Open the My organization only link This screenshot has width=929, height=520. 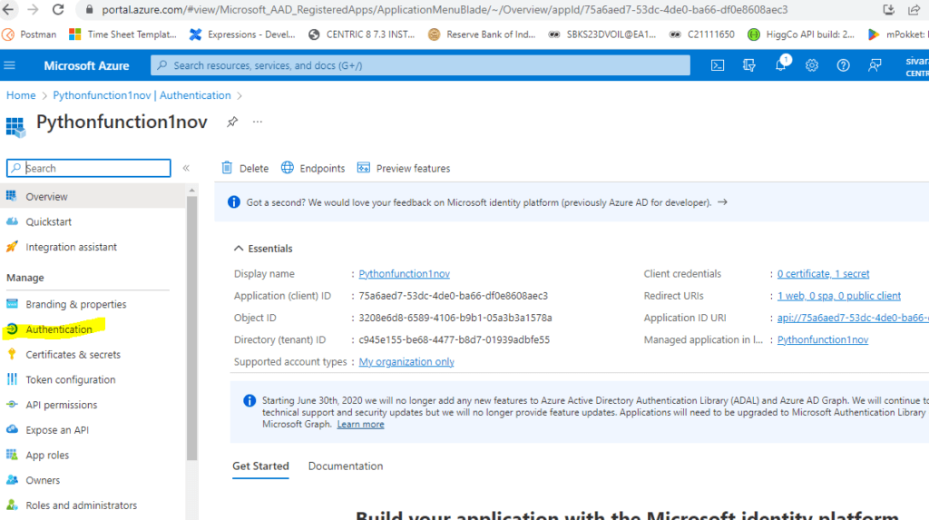(x=406, y=362)
